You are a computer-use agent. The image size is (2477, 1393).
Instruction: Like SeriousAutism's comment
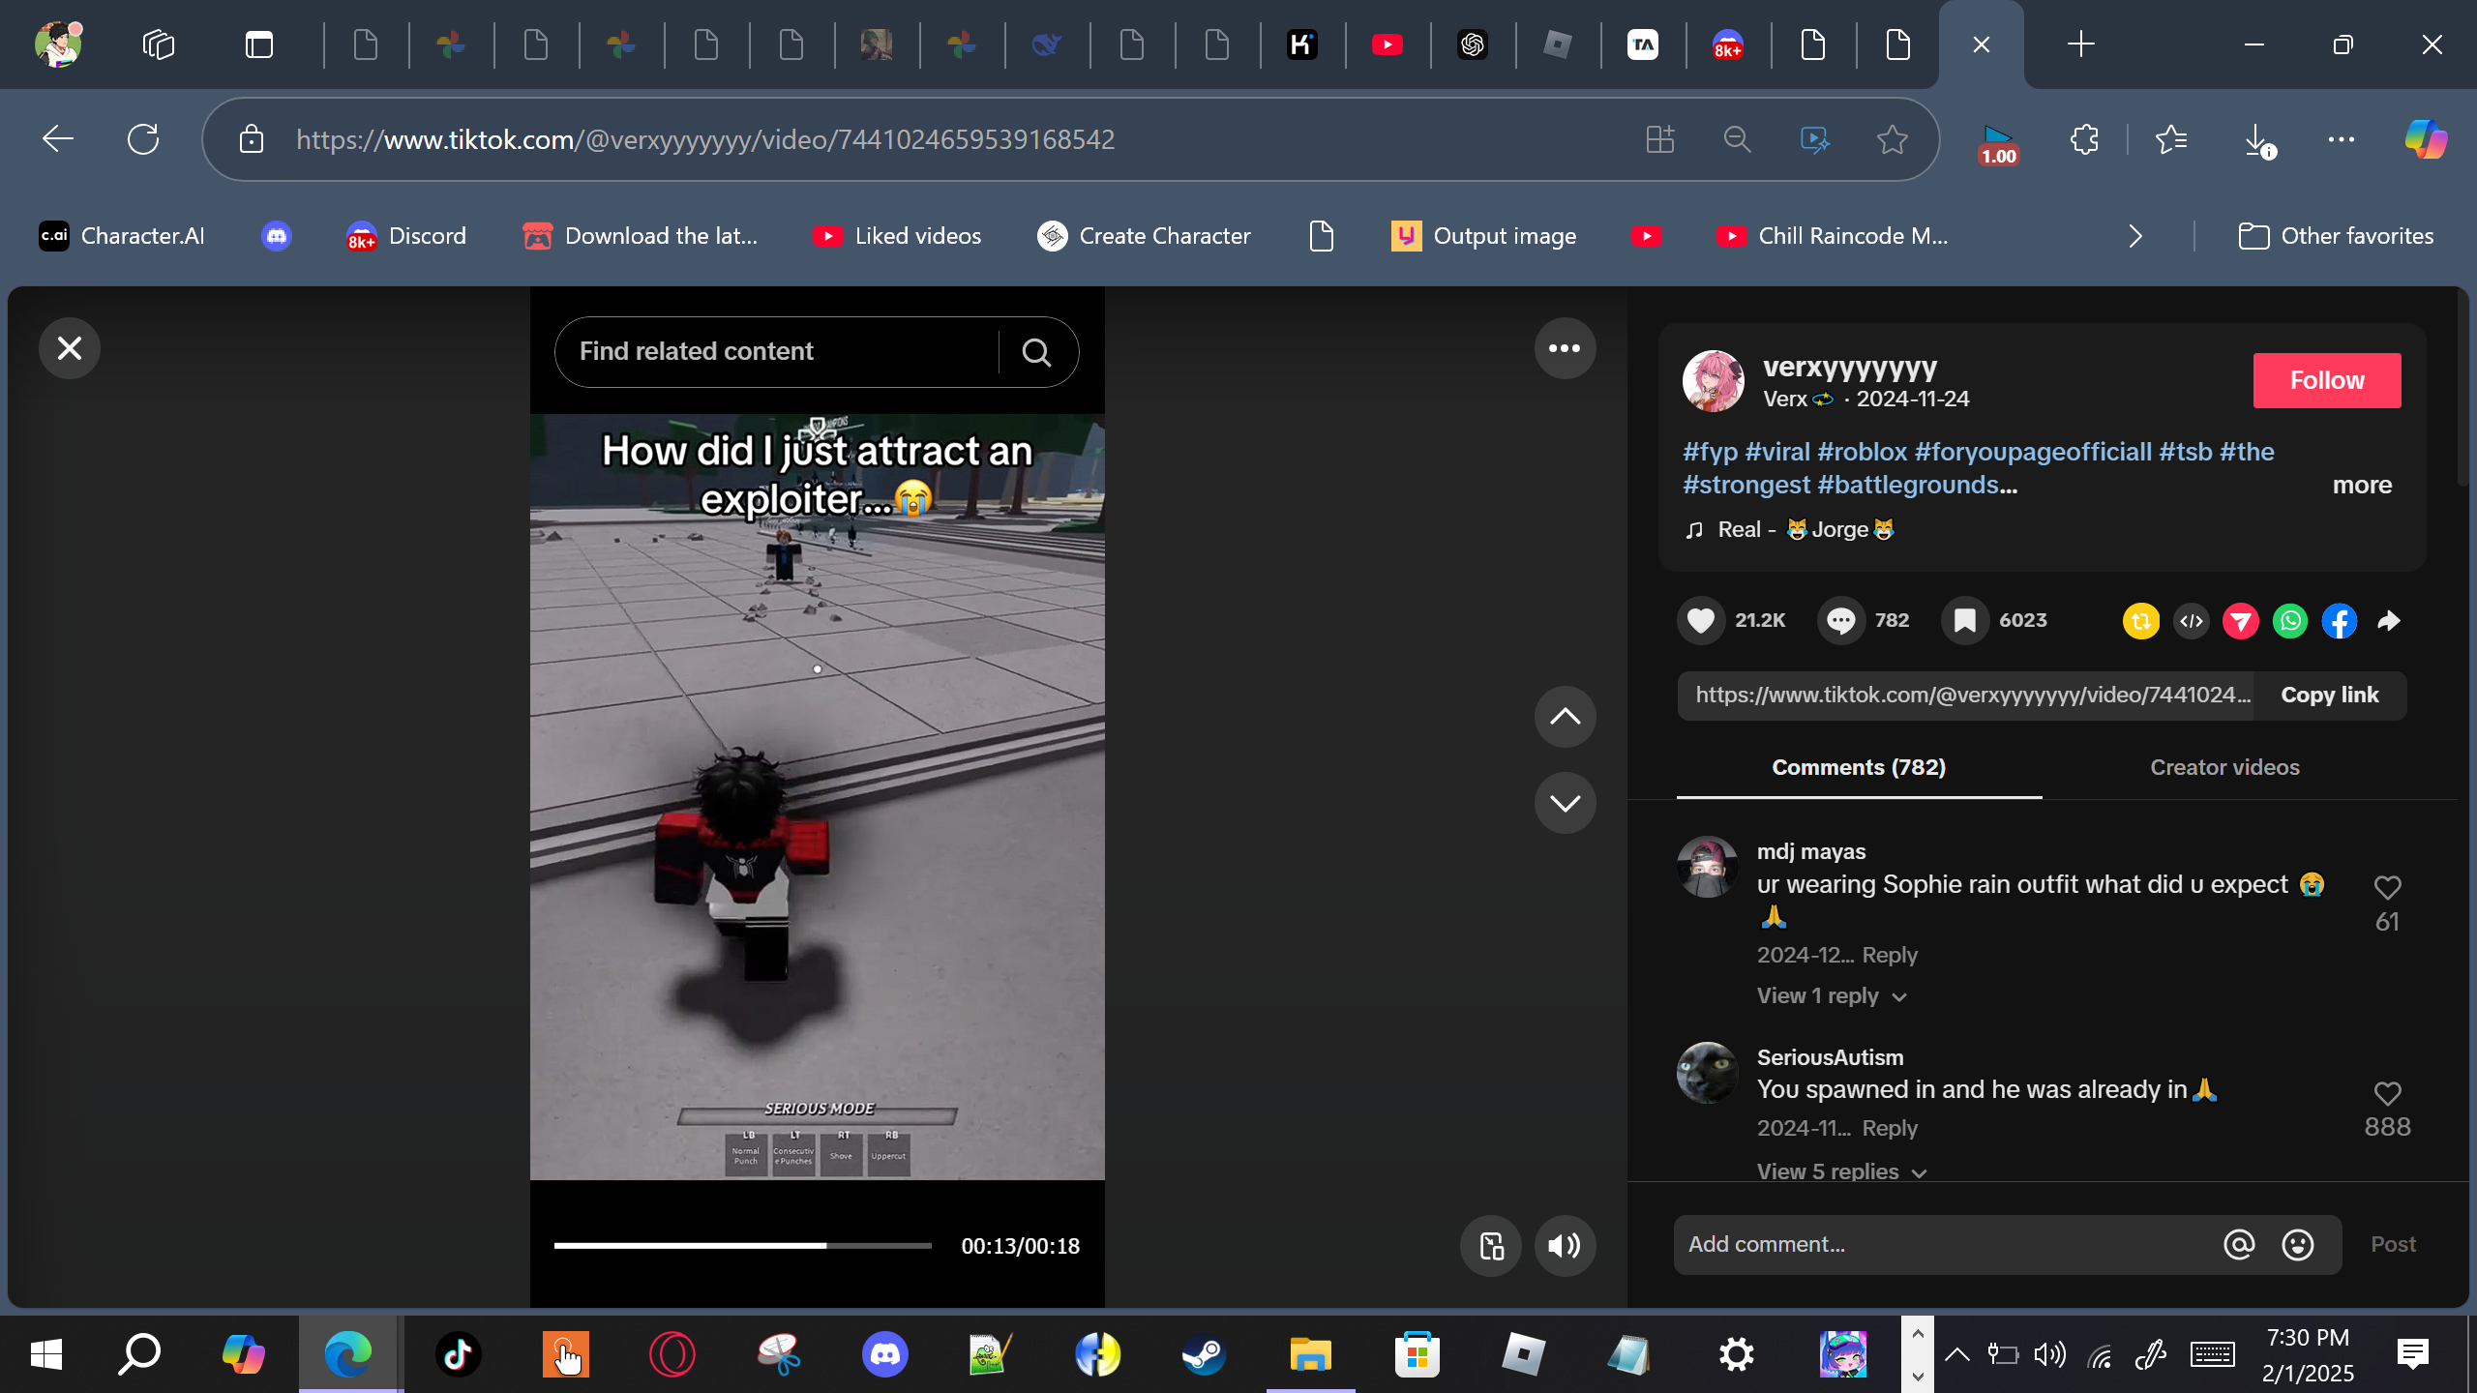click(x=2387, y=1094)
